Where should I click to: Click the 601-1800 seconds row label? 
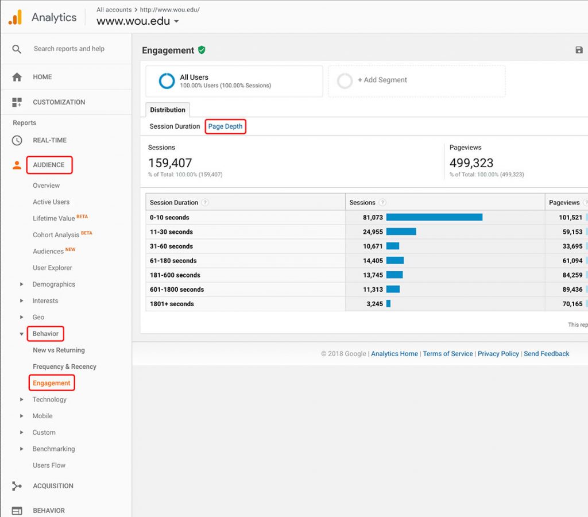(x=177, y=290)
